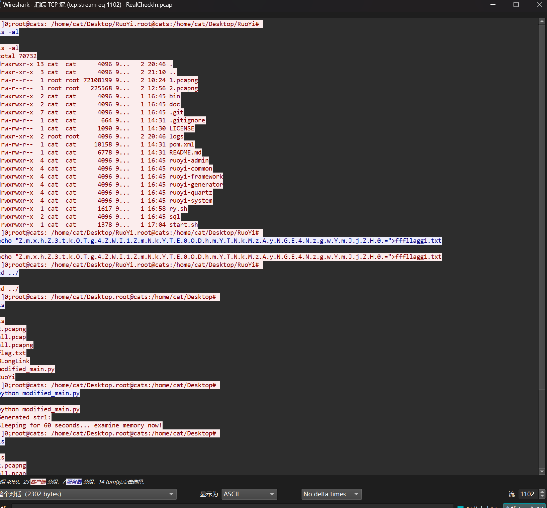547x508 pixels.
Task: Click the 'LongLink' entry in the Desktop listing
Action: [15, 361]
